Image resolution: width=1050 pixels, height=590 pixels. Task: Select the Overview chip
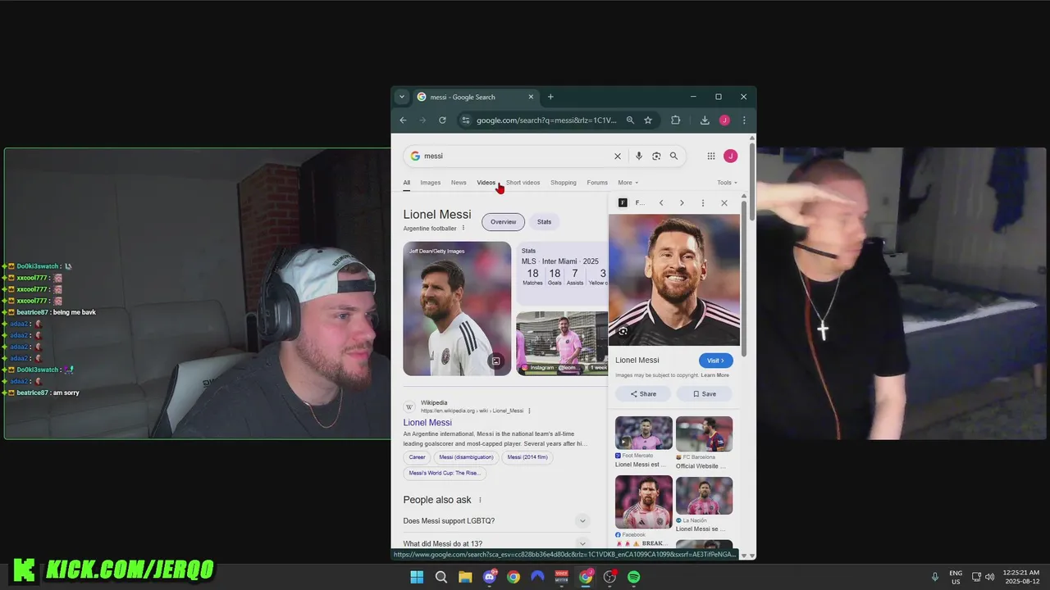(x=503, y=222)
